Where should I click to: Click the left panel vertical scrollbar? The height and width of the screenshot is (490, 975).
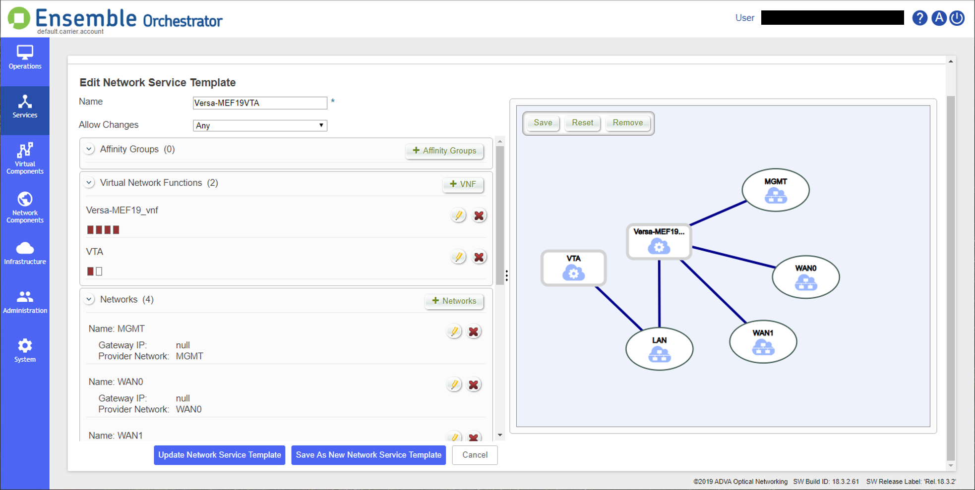tap(500, 216)
